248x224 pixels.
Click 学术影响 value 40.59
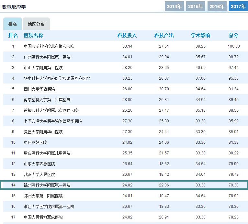[200, 68]
